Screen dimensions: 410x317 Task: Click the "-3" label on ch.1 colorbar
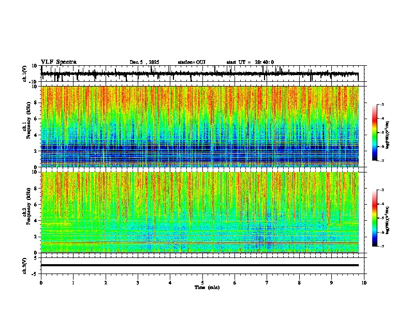click(382, 105)
